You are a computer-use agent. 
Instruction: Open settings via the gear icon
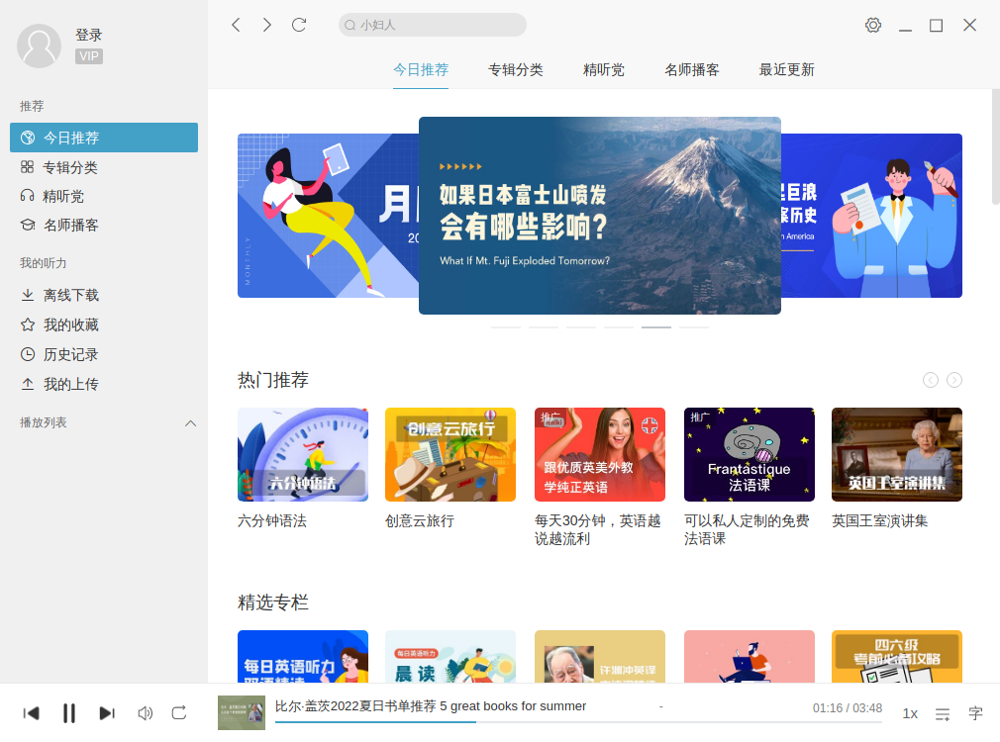(x=873, y=25)
